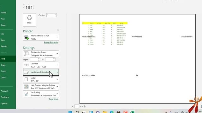Click Save in the backstage sidebar
This screenshot has width=202, height=113.
(x=3, y=40)
